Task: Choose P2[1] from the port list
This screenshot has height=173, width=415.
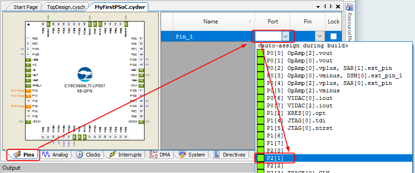Action: click(333, 158)
